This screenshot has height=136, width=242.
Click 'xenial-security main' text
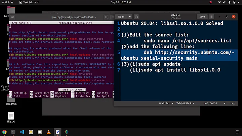[x=169, y=58]
